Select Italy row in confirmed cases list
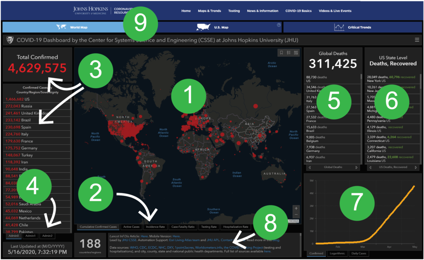This screenshot has width=424, height=260. tap(37, 134)
